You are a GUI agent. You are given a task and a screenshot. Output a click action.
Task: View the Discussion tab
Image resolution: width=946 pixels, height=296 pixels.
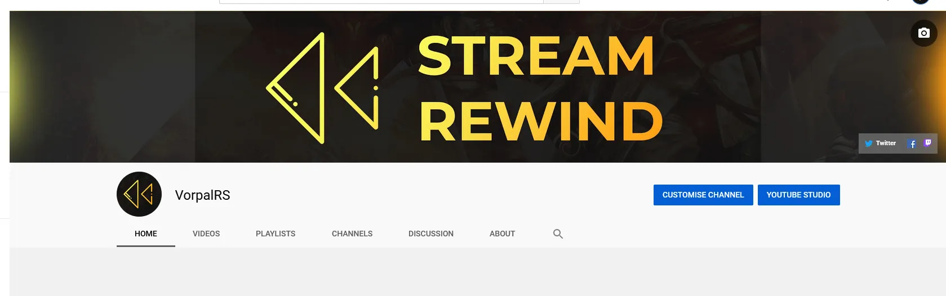[430, 234]
